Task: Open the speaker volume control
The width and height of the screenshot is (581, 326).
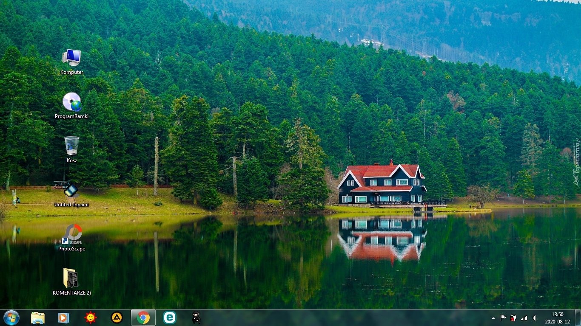Action: [534, 318]
